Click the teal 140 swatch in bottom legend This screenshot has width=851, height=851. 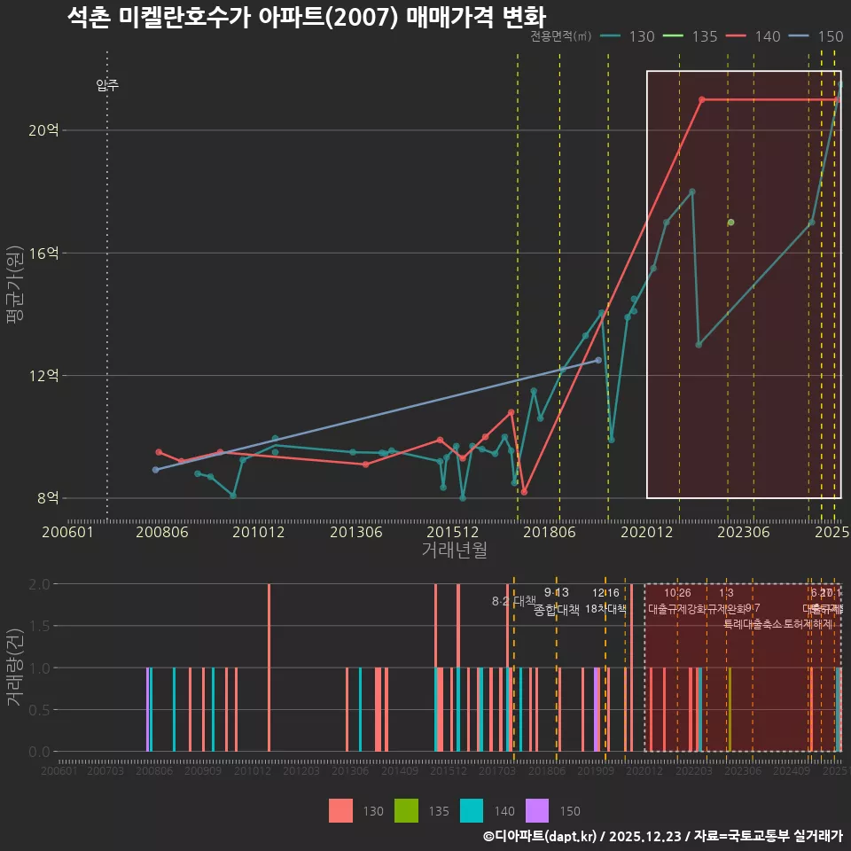click(x=472, y=810)
